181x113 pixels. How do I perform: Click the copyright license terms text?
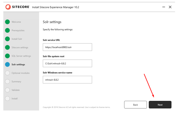[76, 107]
